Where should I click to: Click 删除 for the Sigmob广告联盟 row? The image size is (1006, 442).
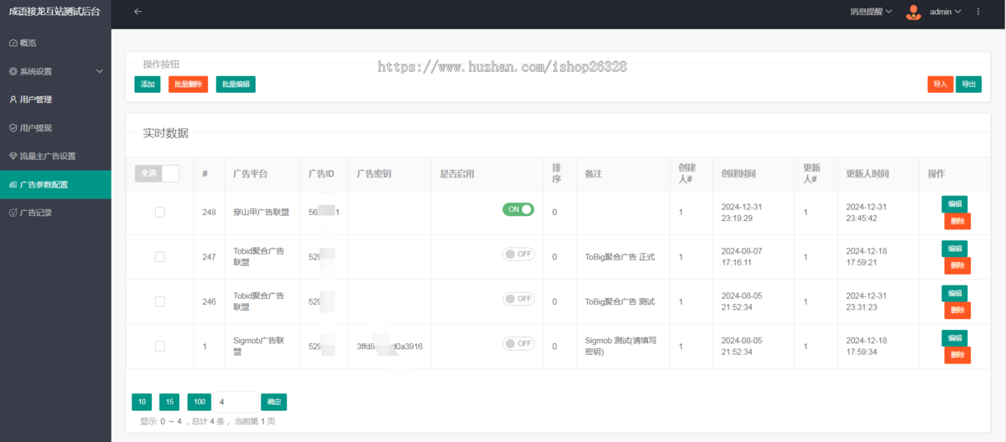pos(957,355)
